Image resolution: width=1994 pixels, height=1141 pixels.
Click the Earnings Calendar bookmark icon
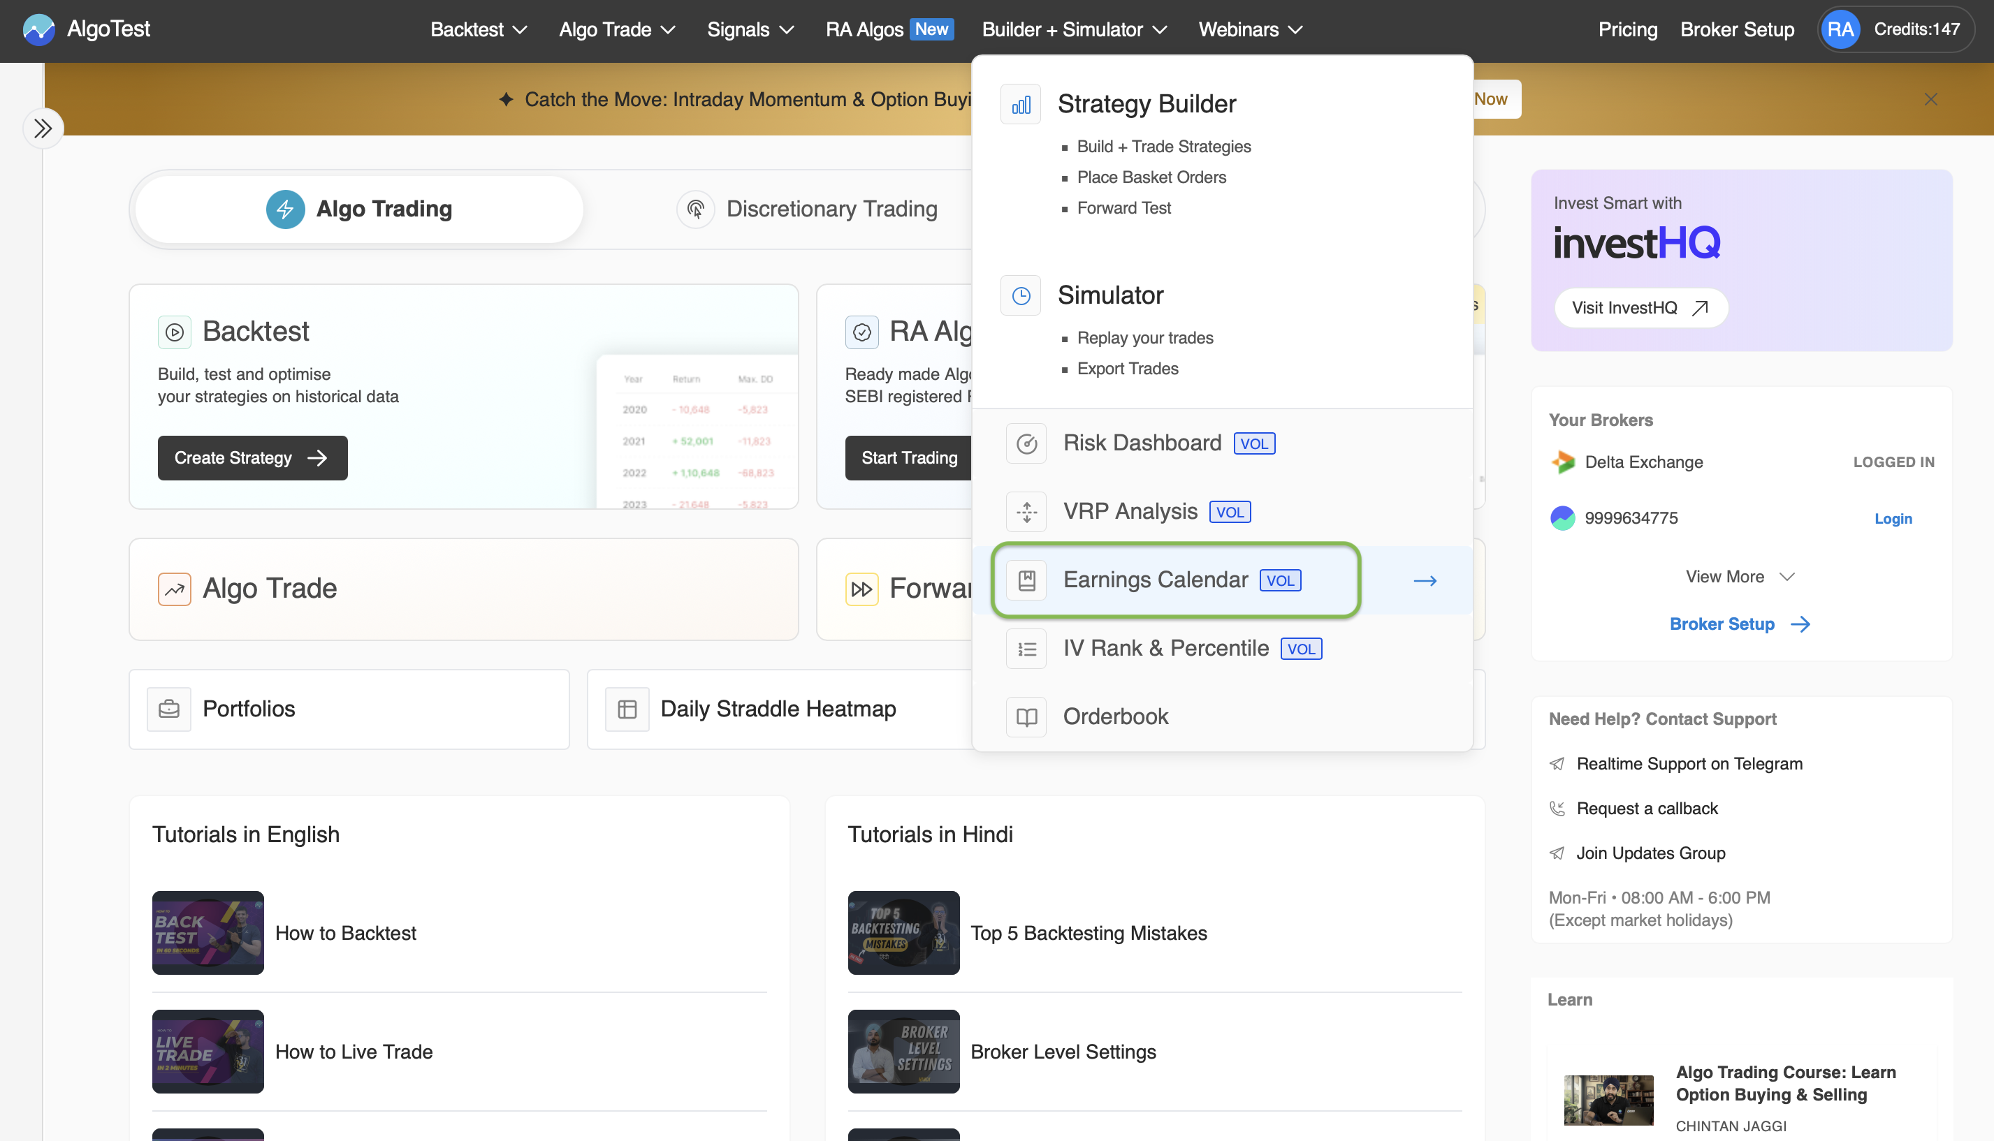[x=1026, y=580]
